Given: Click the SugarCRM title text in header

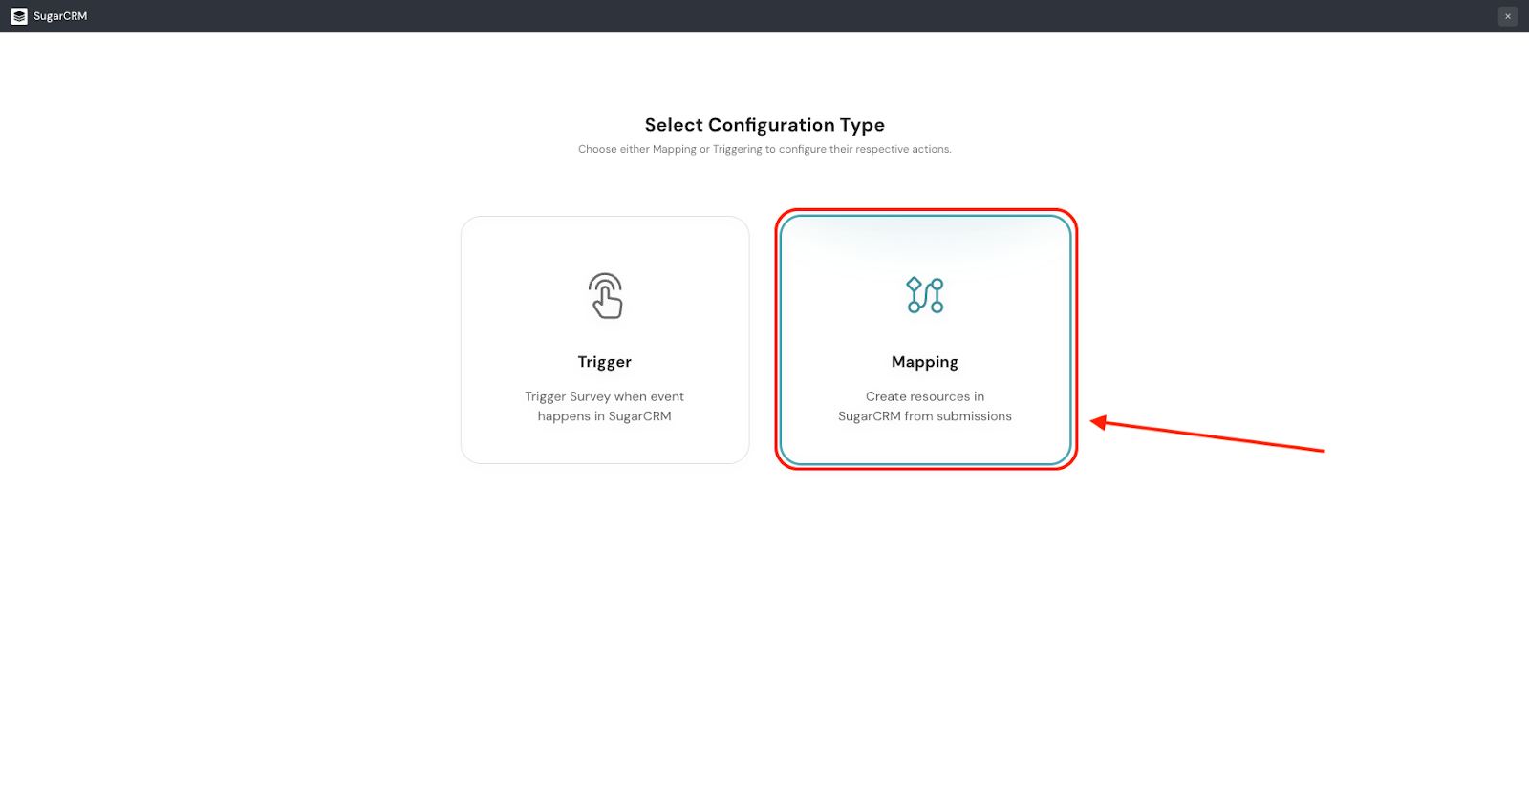Looking at the screenshot, I should pyautogui.click(x=60, y=16).
